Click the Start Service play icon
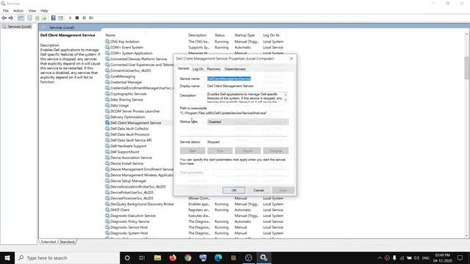 click(70, 18)
